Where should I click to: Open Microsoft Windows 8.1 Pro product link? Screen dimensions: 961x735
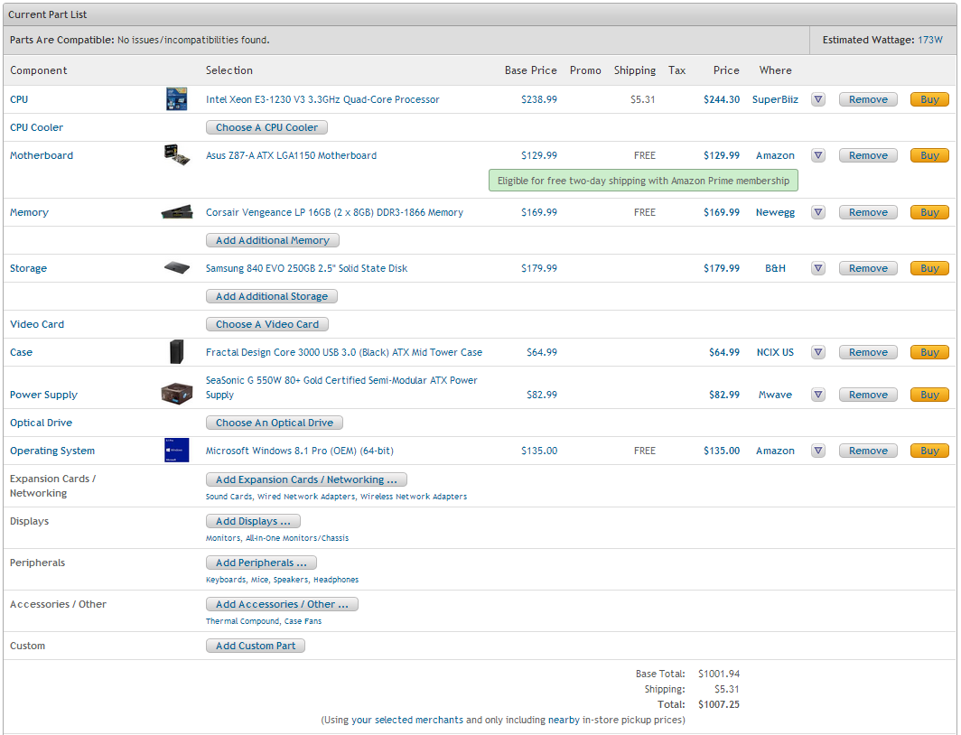(x=300, y=451)
